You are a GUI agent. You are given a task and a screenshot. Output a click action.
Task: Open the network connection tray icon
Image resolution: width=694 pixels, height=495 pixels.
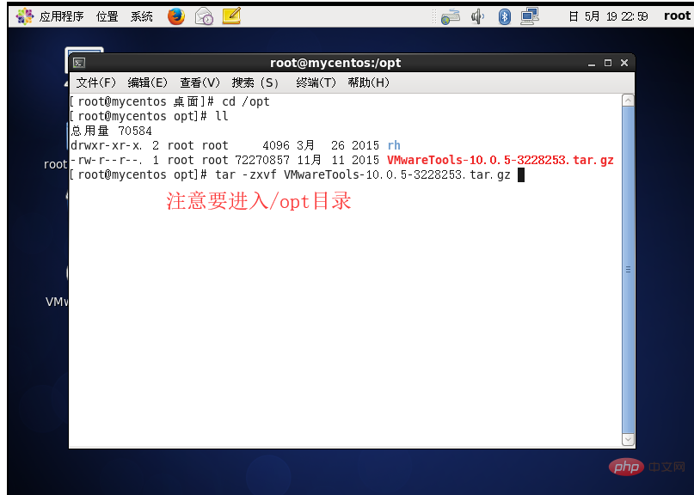(530, 17)
